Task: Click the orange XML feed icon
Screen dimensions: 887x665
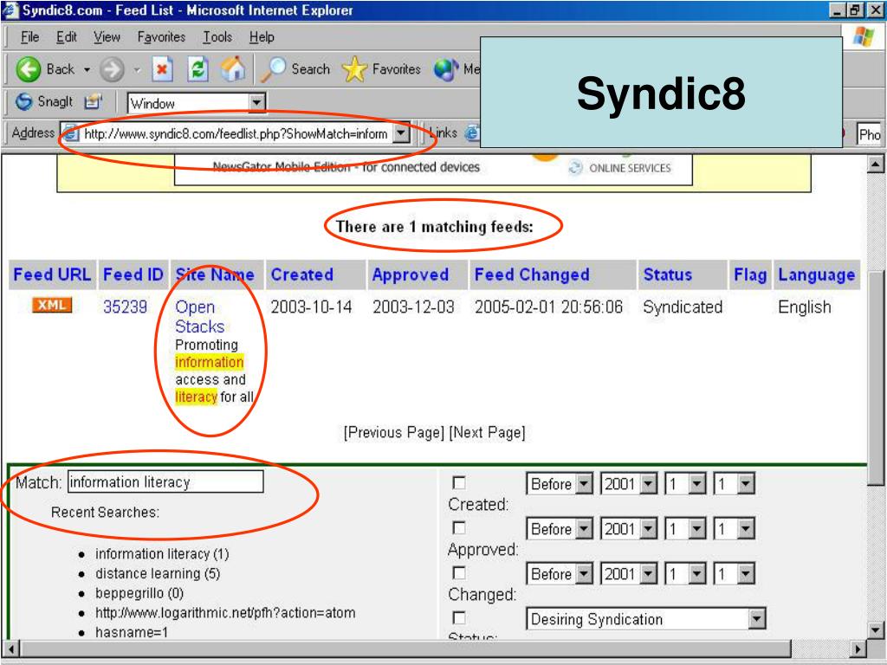Action: tap(52, 305)
